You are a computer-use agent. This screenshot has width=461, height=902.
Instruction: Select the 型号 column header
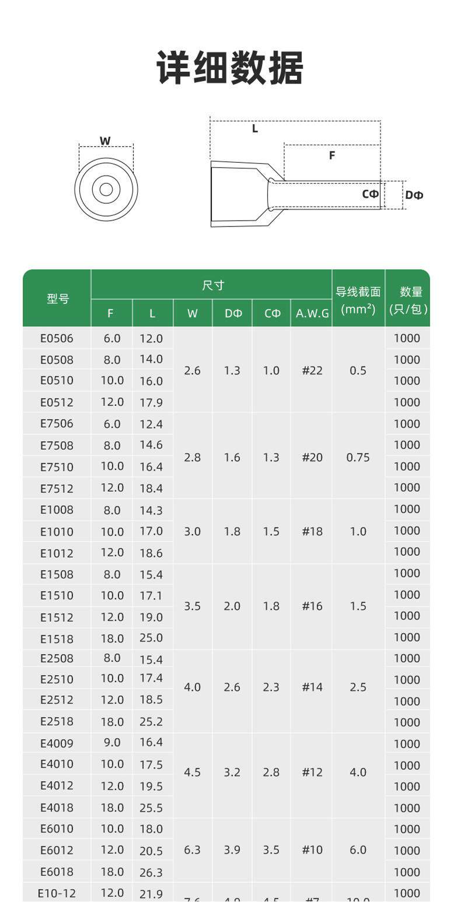57,298
